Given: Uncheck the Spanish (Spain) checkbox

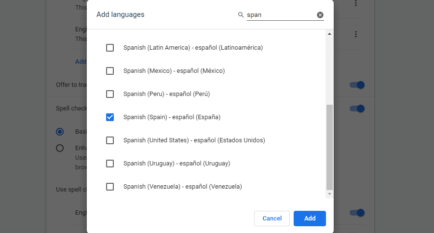Looking at the screenshot, I should coord(110,117).
